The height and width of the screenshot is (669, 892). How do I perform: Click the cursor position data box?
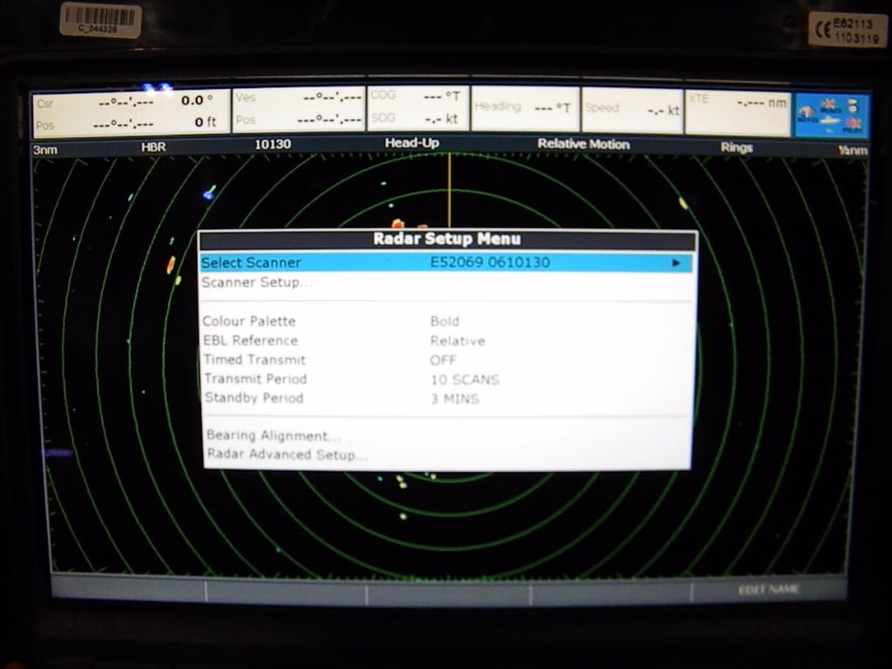[131, 111]
